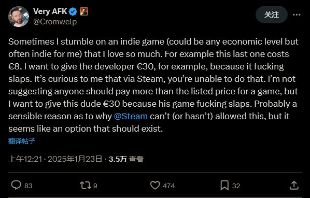View the 3.5万 查看 view count
Image resolution: width=310 pixels, height=198 pixels.
coord(126,159)
